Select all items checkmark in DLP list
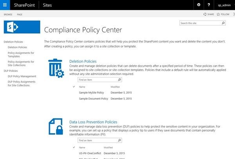This screenshot has width=235, height=159. (x=74, y=147)
